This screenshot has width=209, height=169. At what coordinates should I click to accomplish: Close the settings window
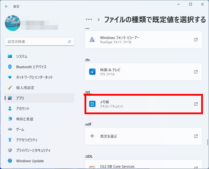pyautogui.click(x=202, y=4)
